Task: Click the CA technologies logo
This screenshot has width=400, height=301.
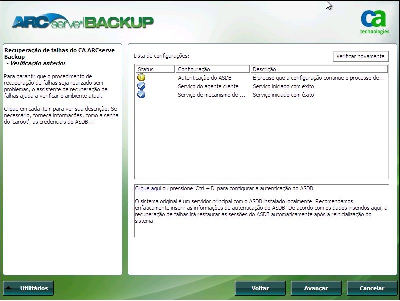Action: [x=374, y=22]
